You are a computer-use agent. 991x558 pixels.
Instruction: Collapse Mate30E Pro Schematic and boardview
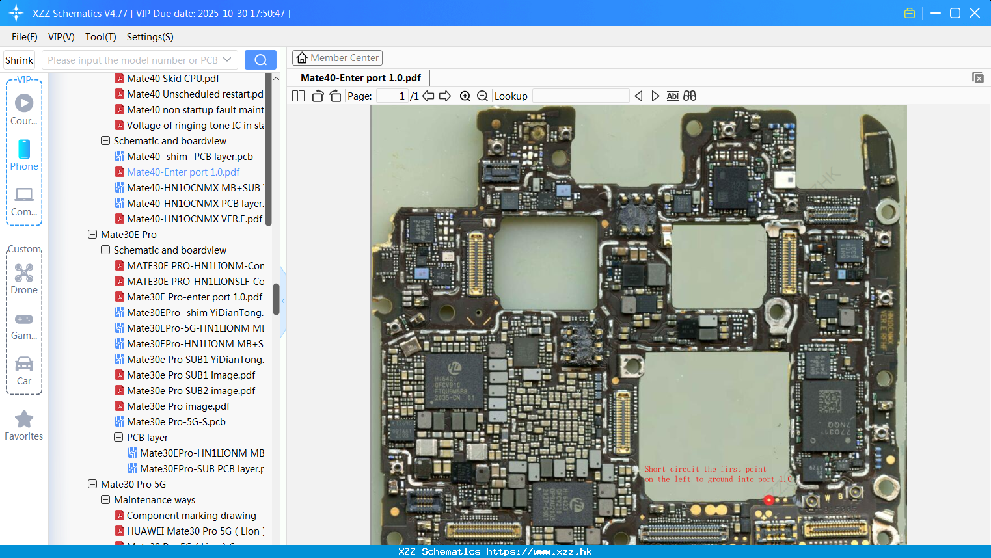[x=105, y=250]
